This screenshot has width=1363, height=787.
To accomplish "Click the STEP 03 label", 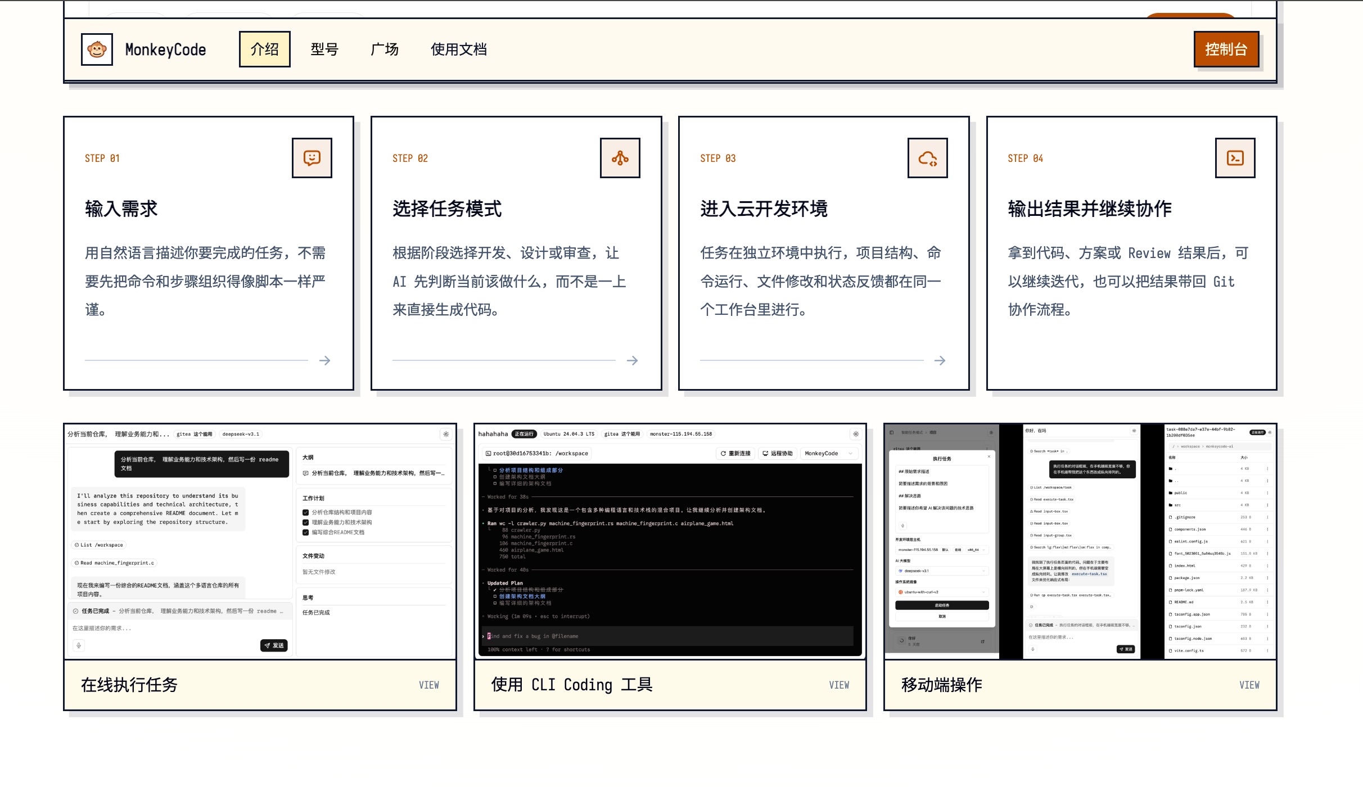I will [x=717, y=159].
